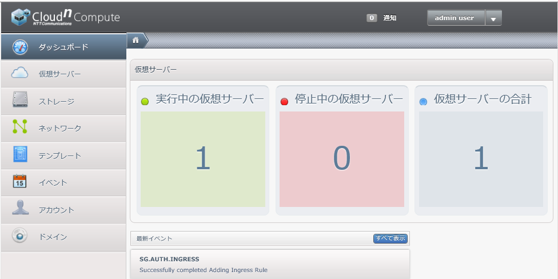
Task: Click the すべて表示 button
Action: (x=390, y=238)
